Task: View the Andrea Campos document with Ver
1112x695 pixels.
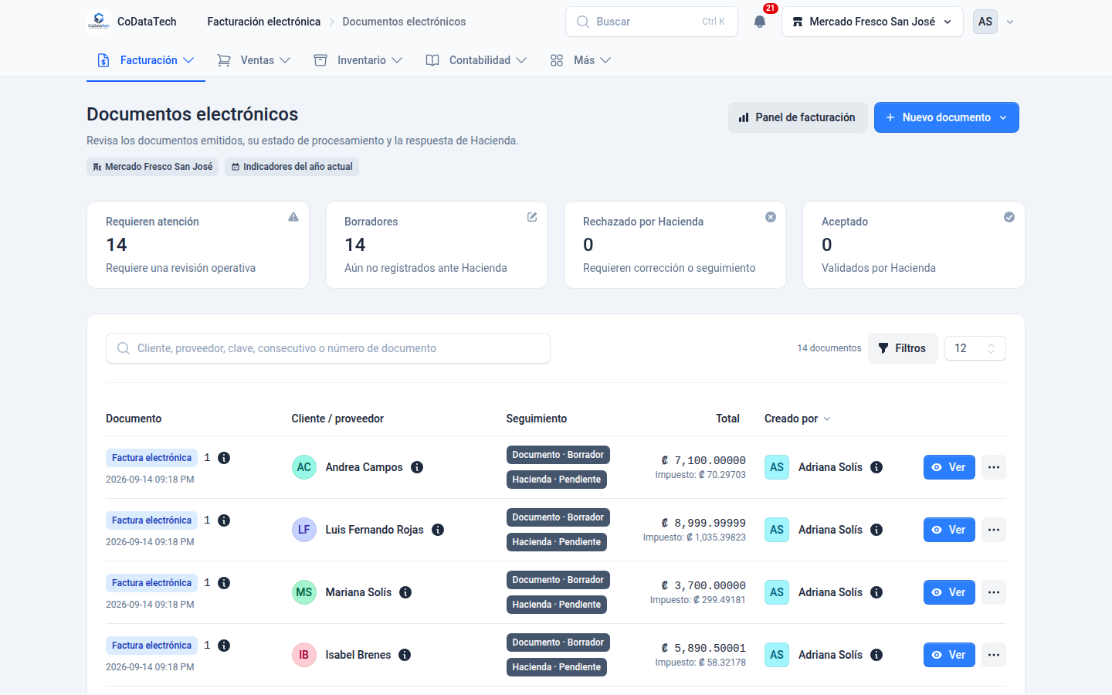Action: click(950, 467)
